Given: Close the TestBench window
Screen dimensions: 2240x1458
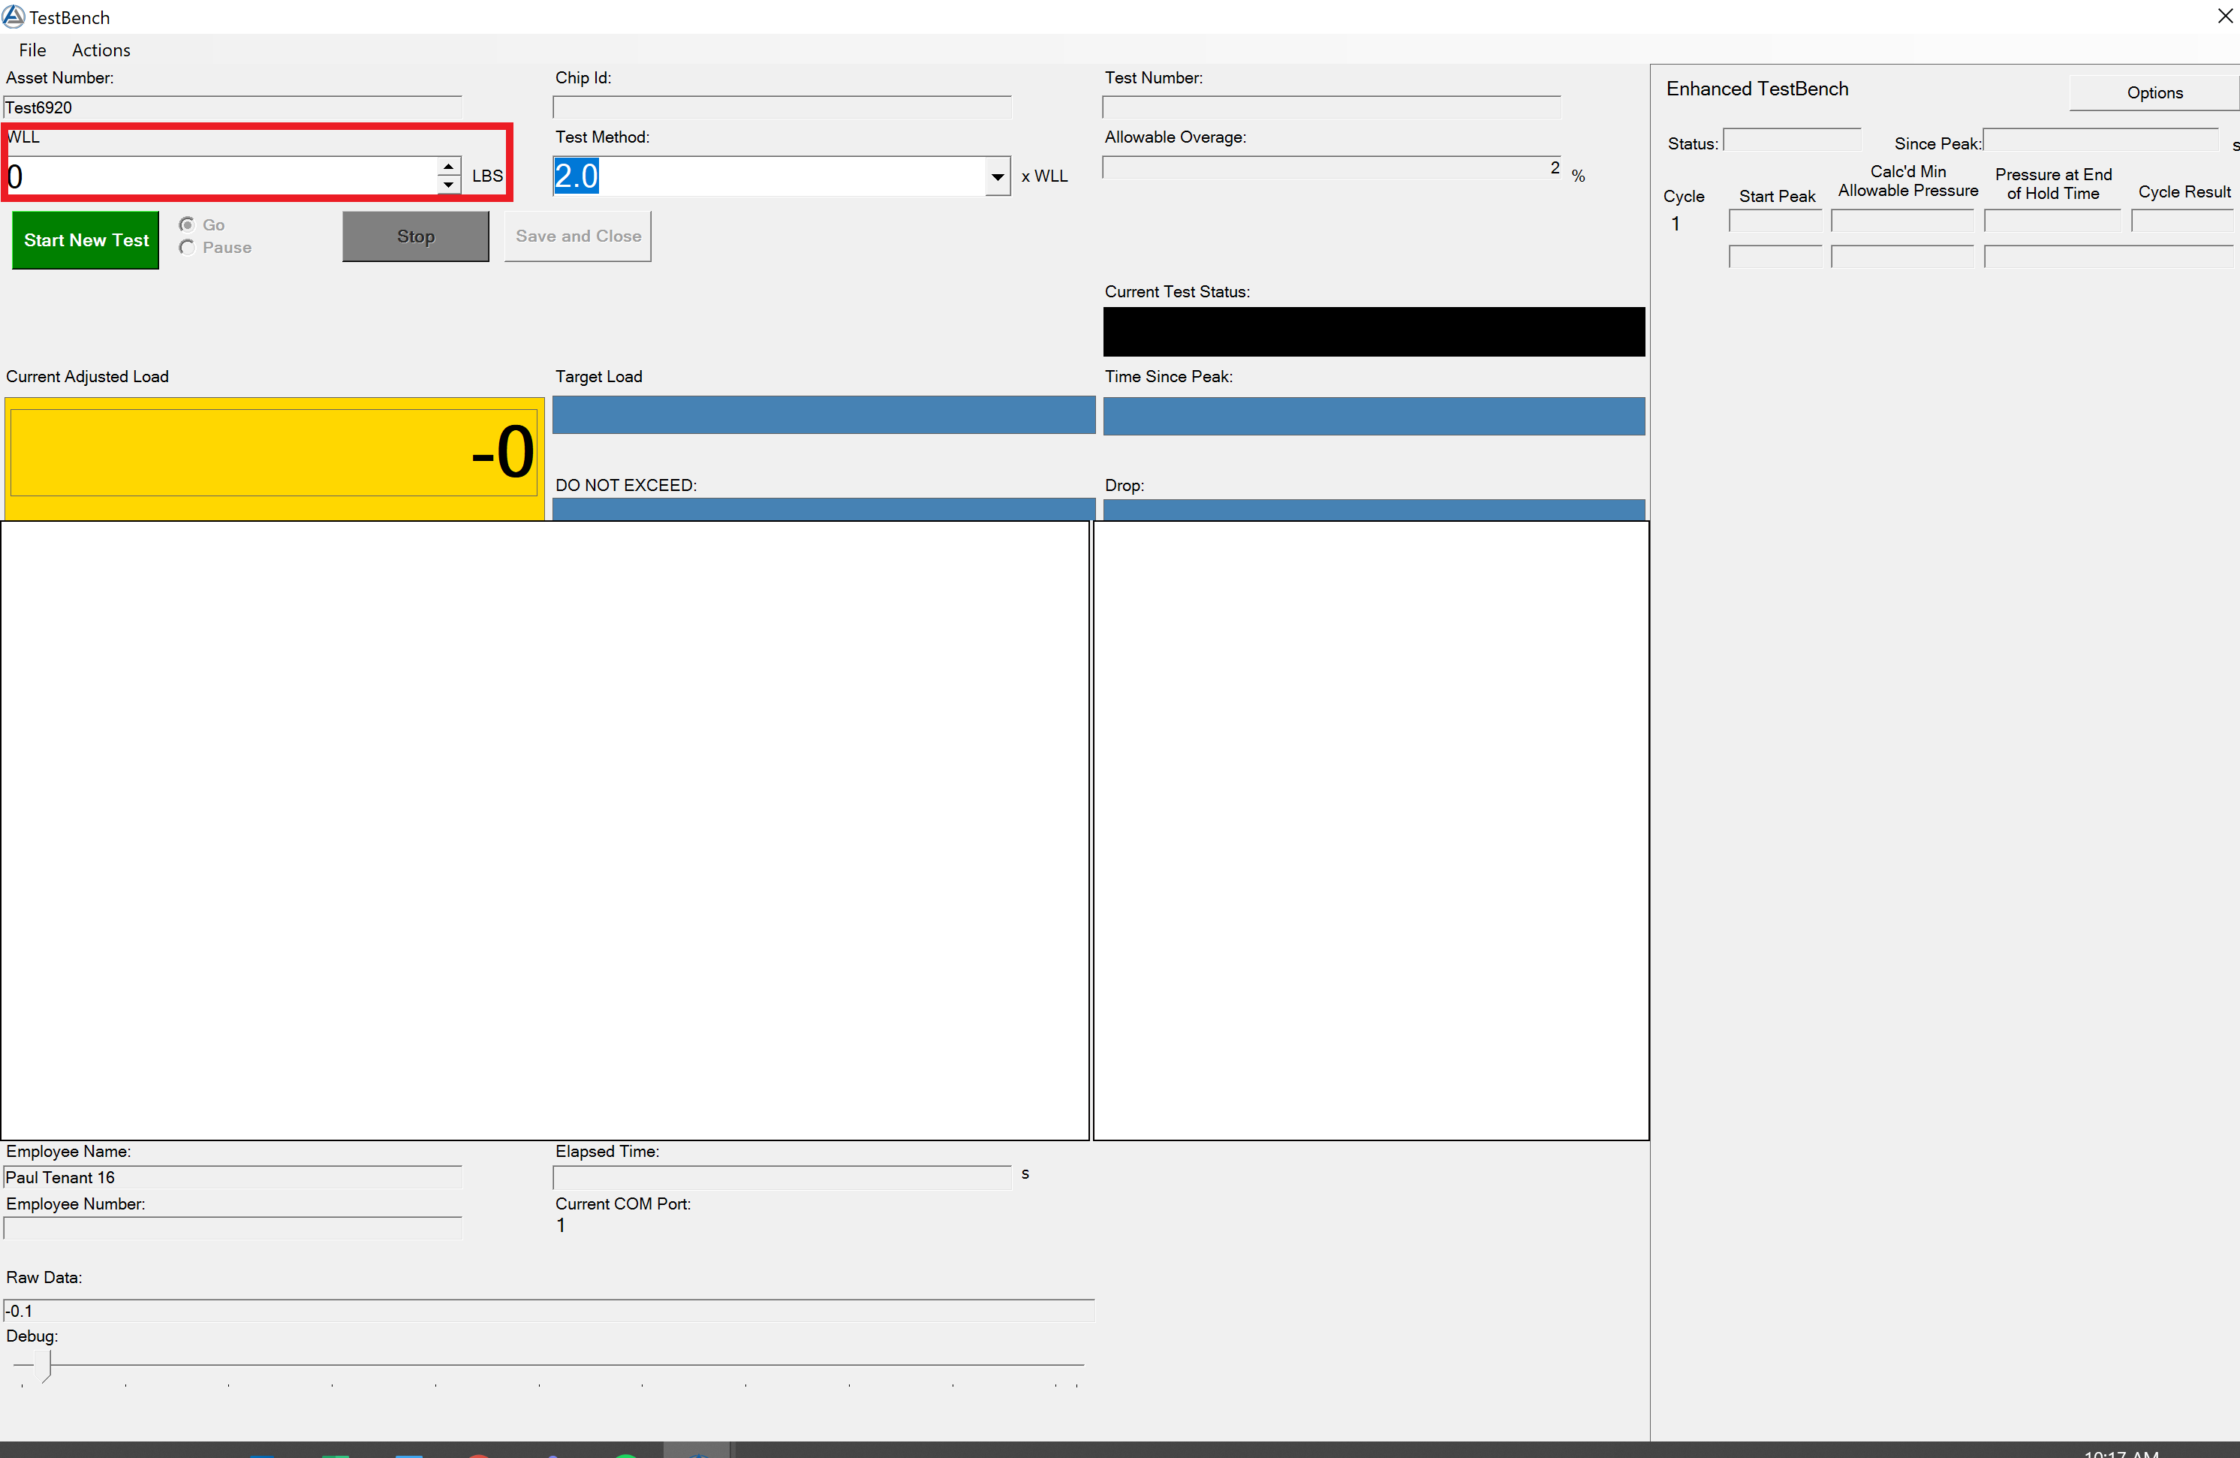Looking at the screenshot, I should click(2225, 16).
